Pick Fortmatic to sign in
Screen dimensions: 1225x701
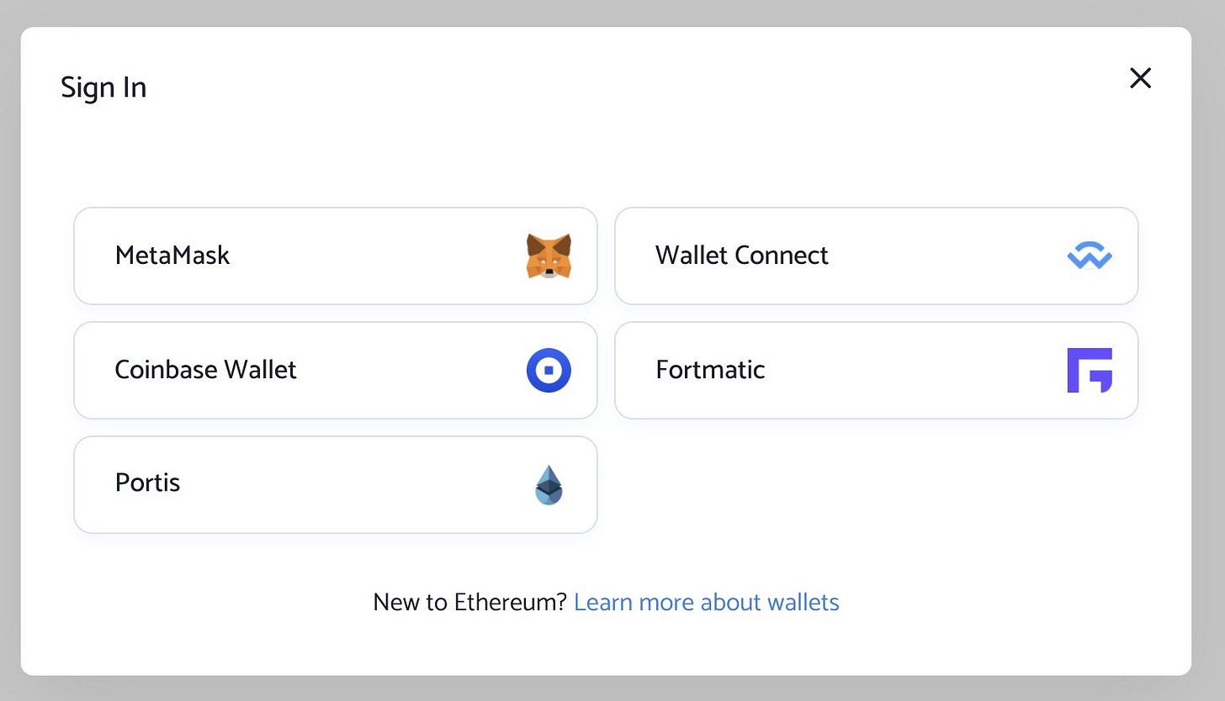tap(877, 370)
